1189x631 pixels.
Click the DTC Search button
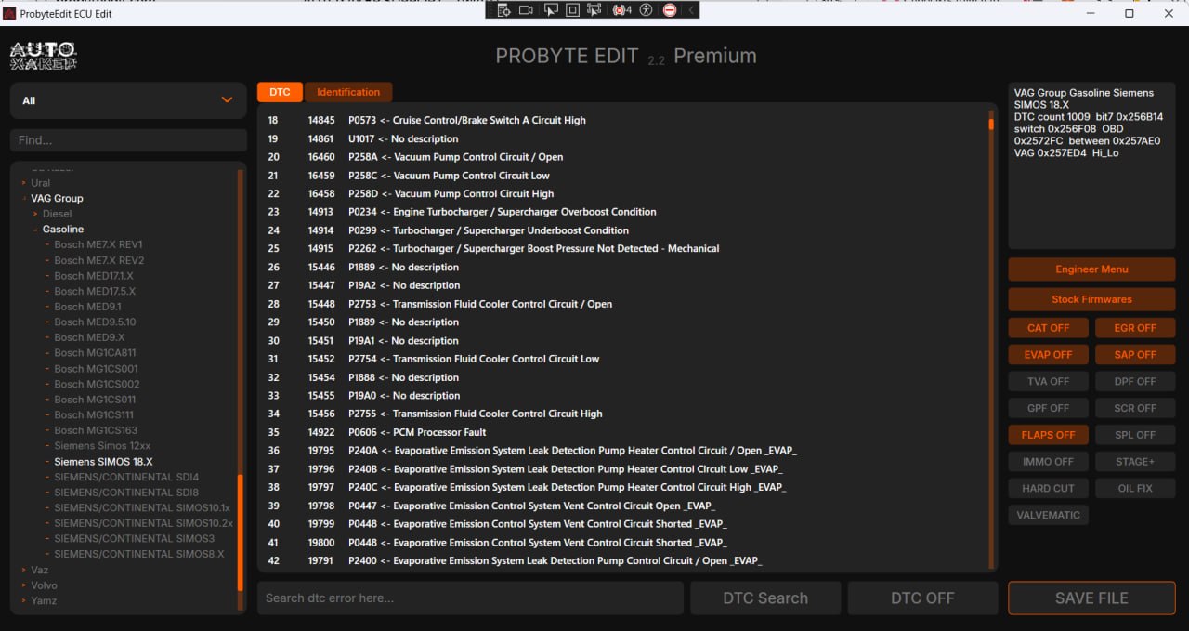point(765,598)
